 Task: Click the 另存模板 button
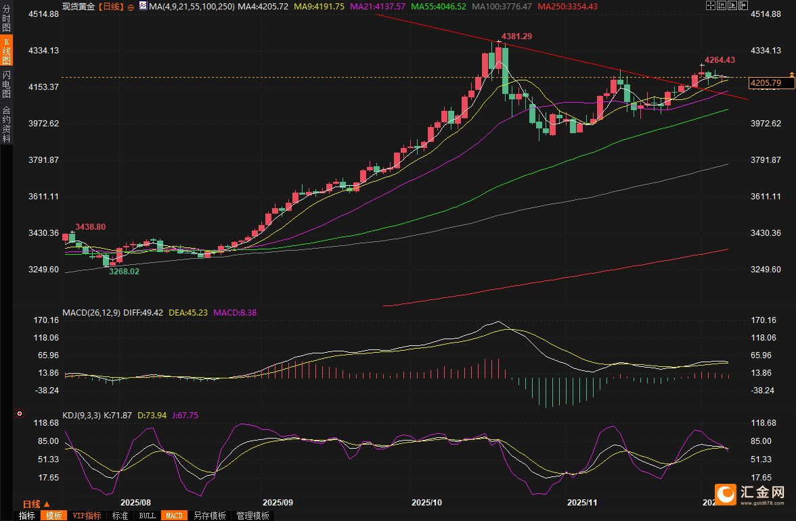(210, 516)
